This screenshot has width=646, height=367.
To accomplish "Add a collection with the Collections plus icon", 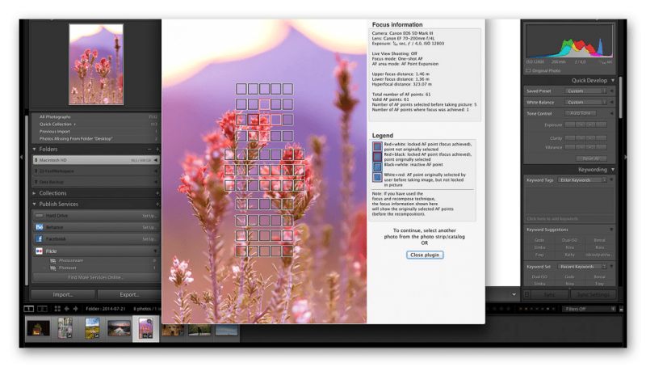I will pos(157,193).
